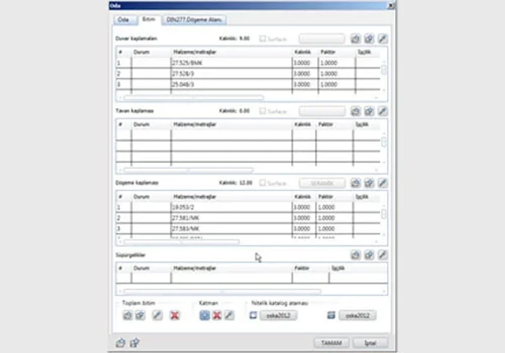Image resolution: width=505 pixels, height=353 pixels.
Task: Use eyedropper in Döşeme kaplaması section
Action: pos(383,183)
